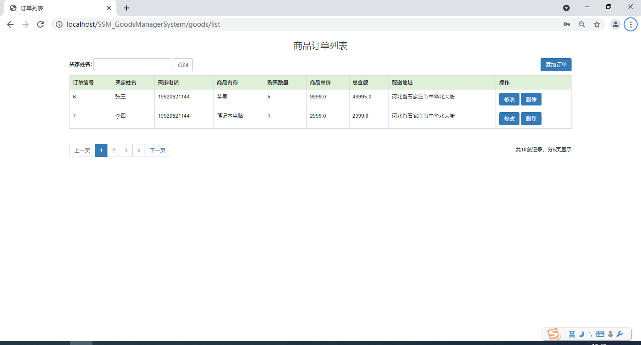Click the Sogou input method logo
Viewport: 641px width, 345px height.
(x=553, y=334)
